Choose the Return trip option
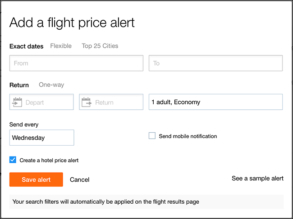Viewport: 293px width, 219px height. click(19, 85)
